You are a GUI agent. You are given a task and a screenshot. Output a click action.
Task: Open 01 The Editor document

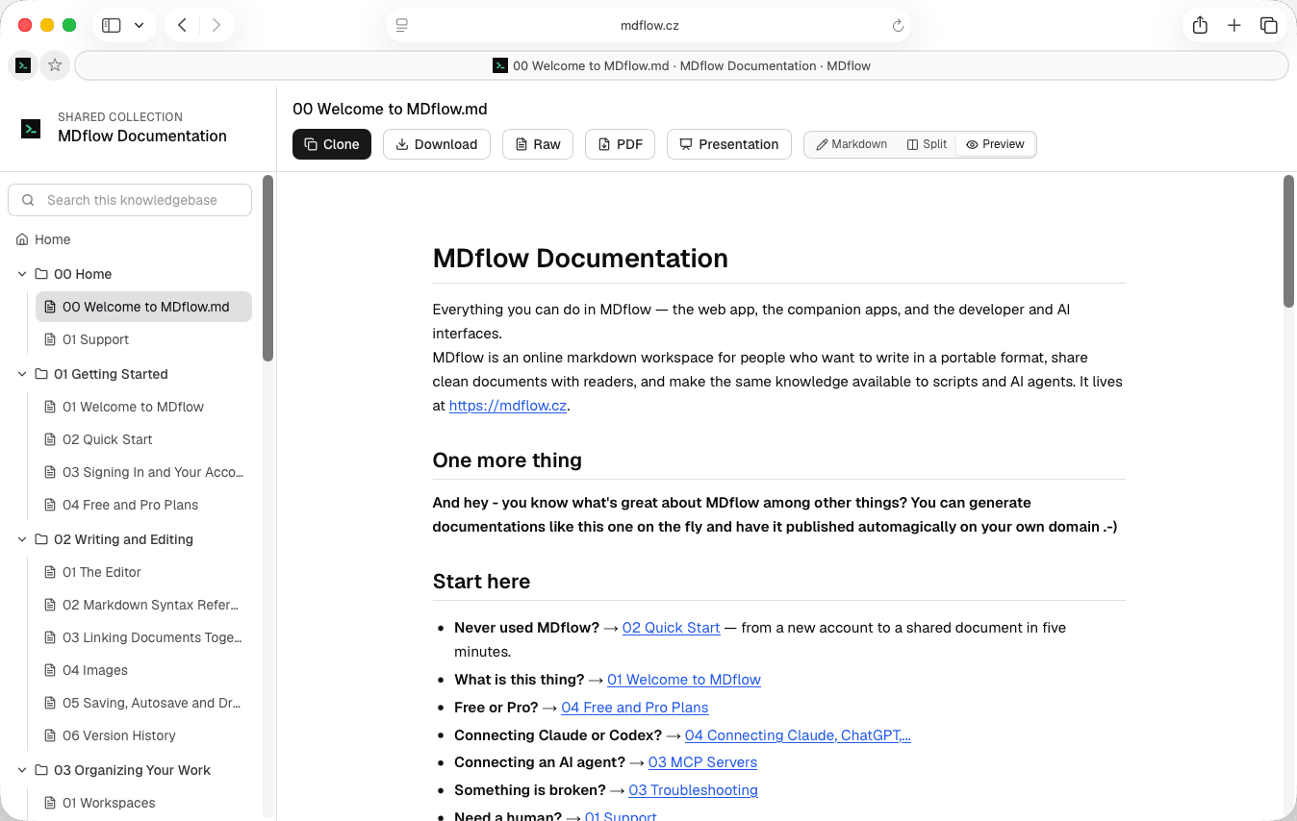pos(143,572)
